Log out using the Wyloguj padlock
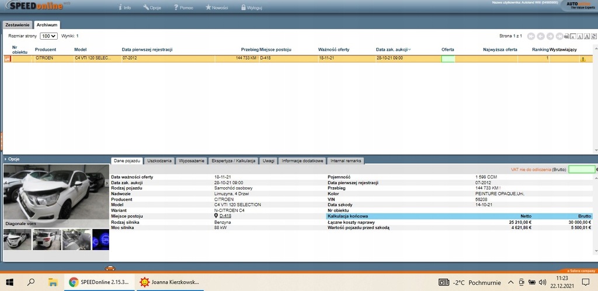The height and width of the screenshot is (291, 598). pyautogui.click(x=250, y=8)
